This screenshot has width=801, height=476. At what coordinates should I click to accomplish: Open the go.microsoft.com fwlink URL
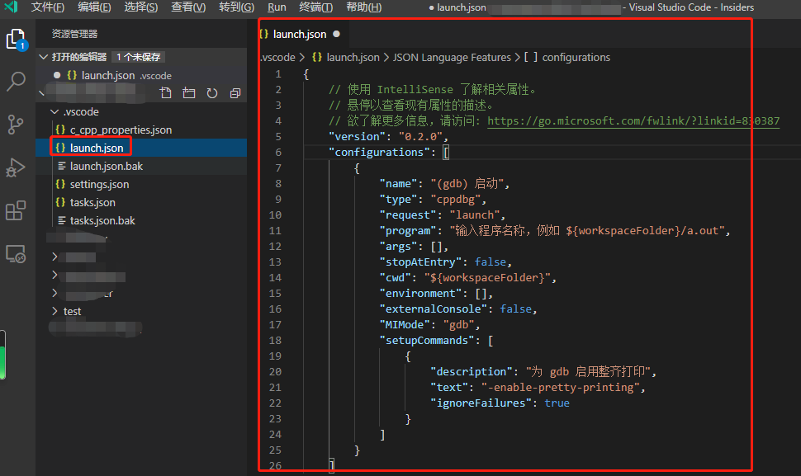coord(633,121)
